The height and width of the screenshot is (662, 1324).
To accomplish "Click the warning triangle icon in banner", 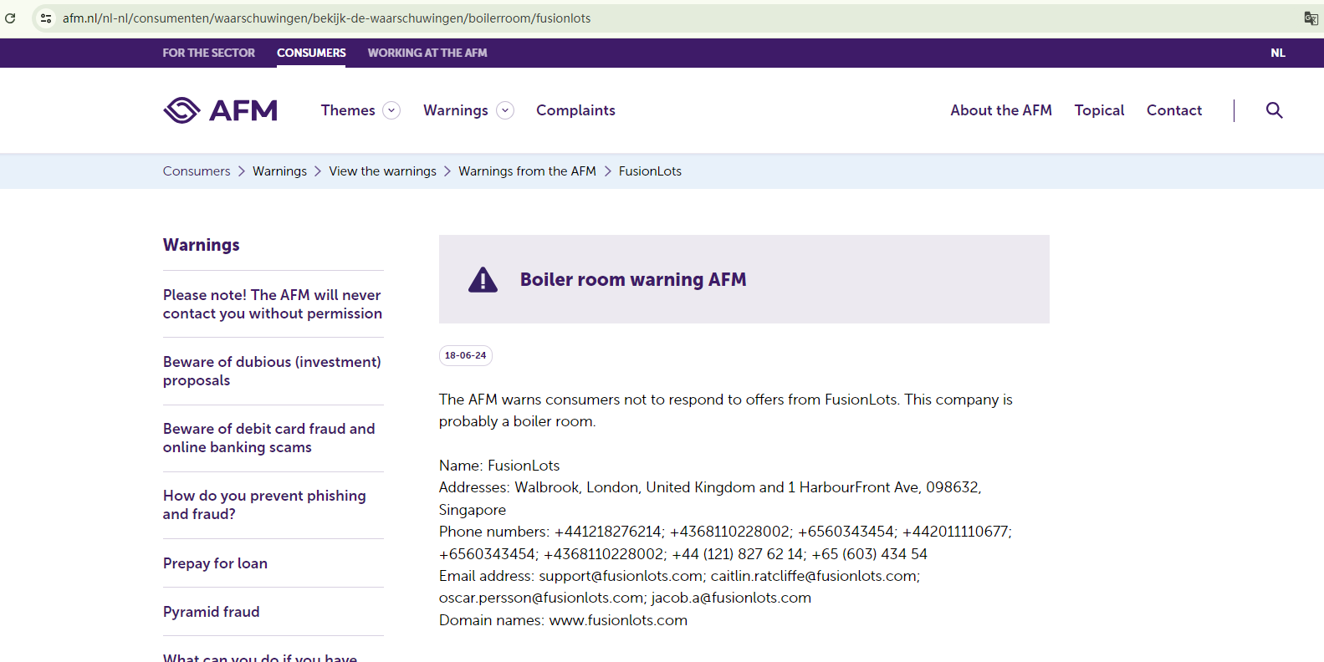I will coord(483,280).
